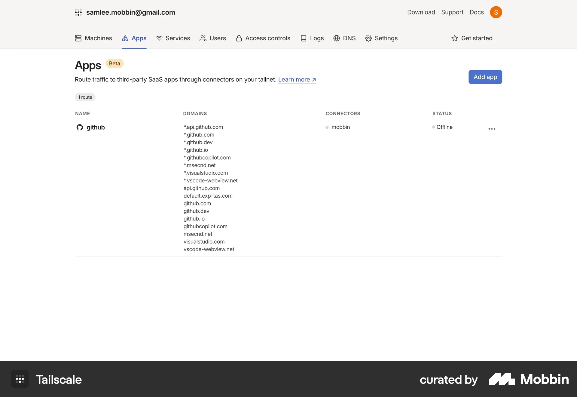Click the Tailscale dot-grid logo in footer

coord(20,379)
